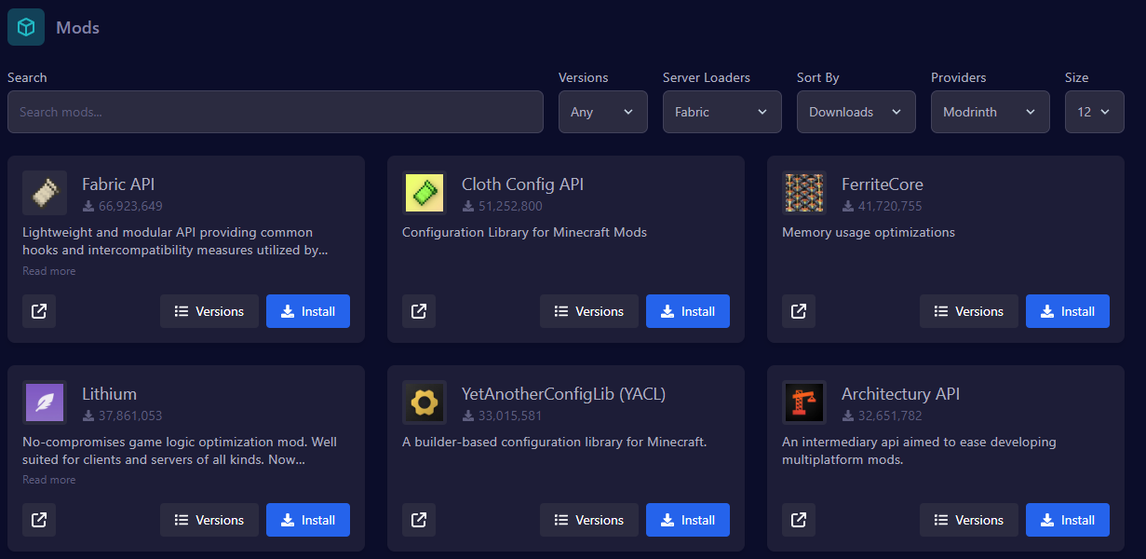1146x559 pixels.
Task: Click 'A builder-based configuration library' description
Action: coord(555,442)
